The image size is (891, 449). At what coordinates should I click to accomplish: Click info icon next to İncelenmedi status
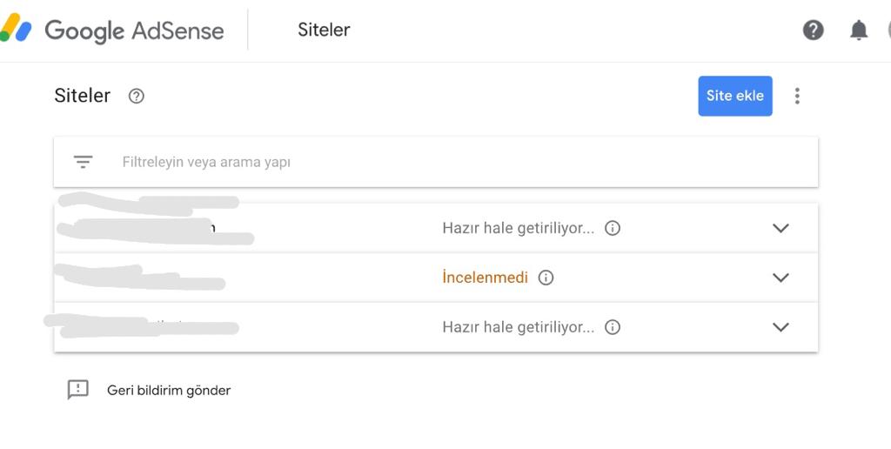click(x=546, y=278)
